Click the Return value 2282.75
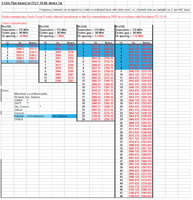The height and width of the screenshot is (200, 193). (x=109, y=119)
